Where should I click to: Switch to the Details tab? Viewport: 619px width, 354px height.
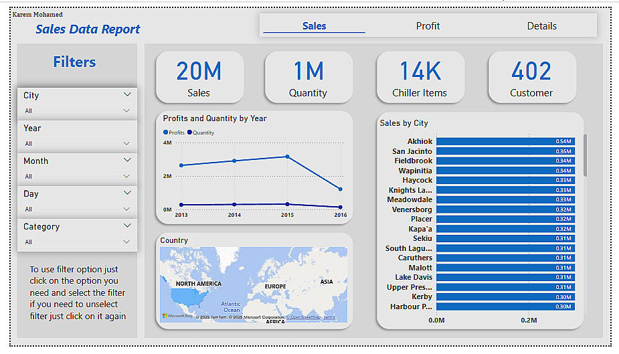click(x=541, y=26)
